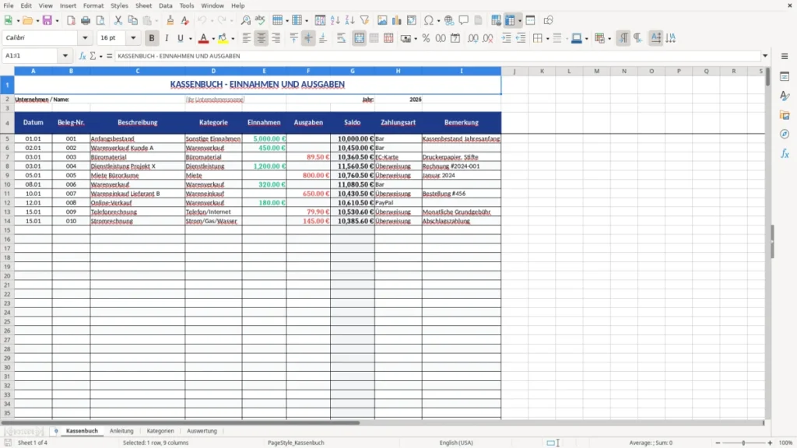Screen dimensions: 797x448
Task: Insert a hyperlink
Action: (x=449, y=20)
